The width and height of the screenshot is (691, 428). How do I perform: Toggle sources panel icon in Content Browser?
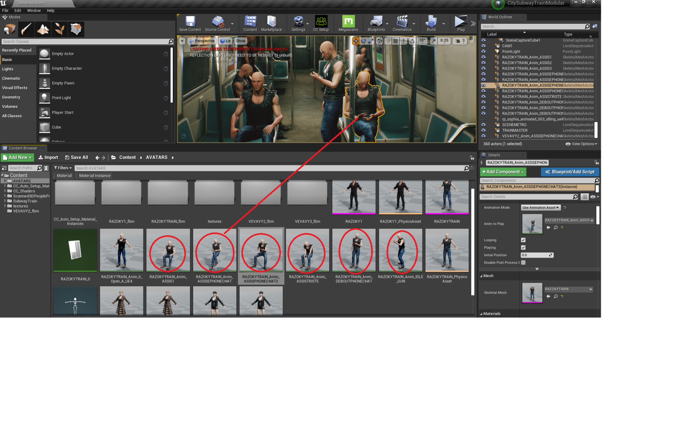click(x=4, y=168)
